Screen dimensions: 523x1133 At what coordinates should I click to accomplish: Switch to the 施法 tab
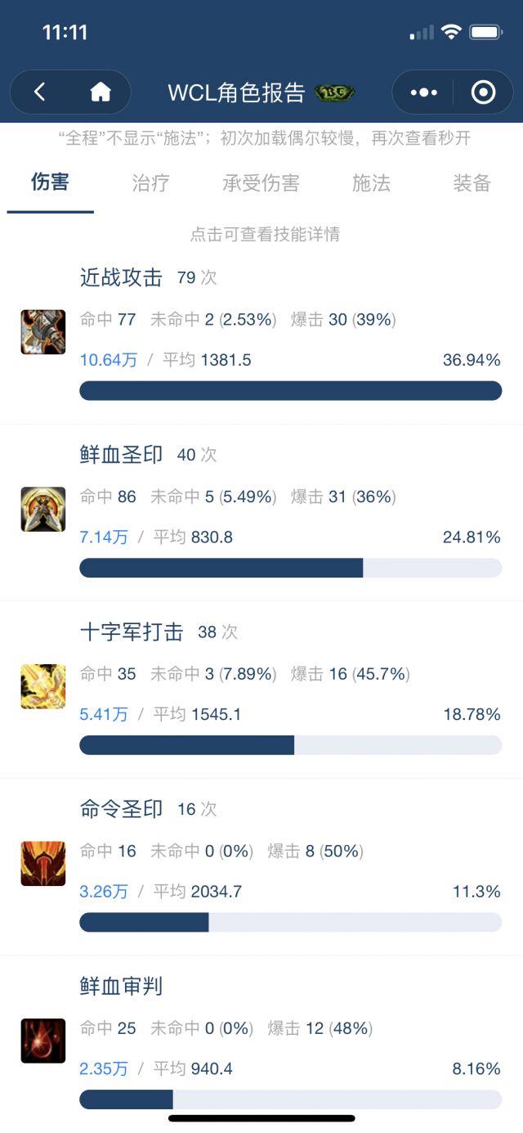click(x=371, y=182)
